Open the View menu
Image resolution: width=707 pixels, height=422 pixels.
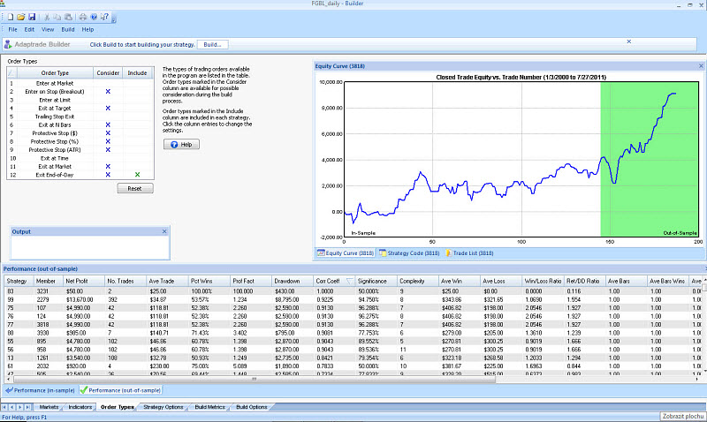48,29
